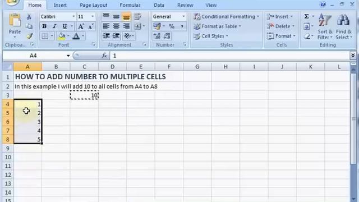Toggle Underline formatting
The height and width of the screenshot is (202, 359).
[x=65, y=26]
